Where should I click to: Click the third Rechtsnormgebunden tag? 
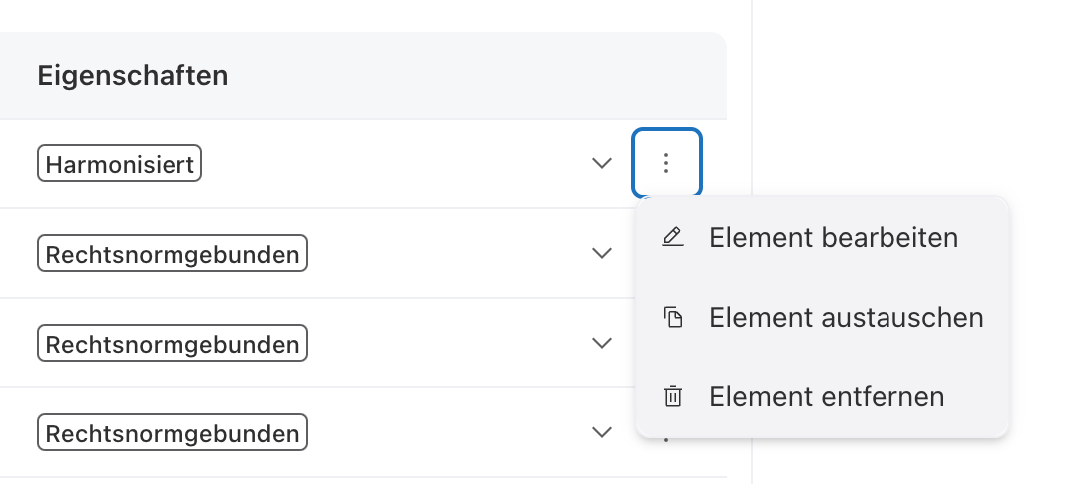(173, 433)
